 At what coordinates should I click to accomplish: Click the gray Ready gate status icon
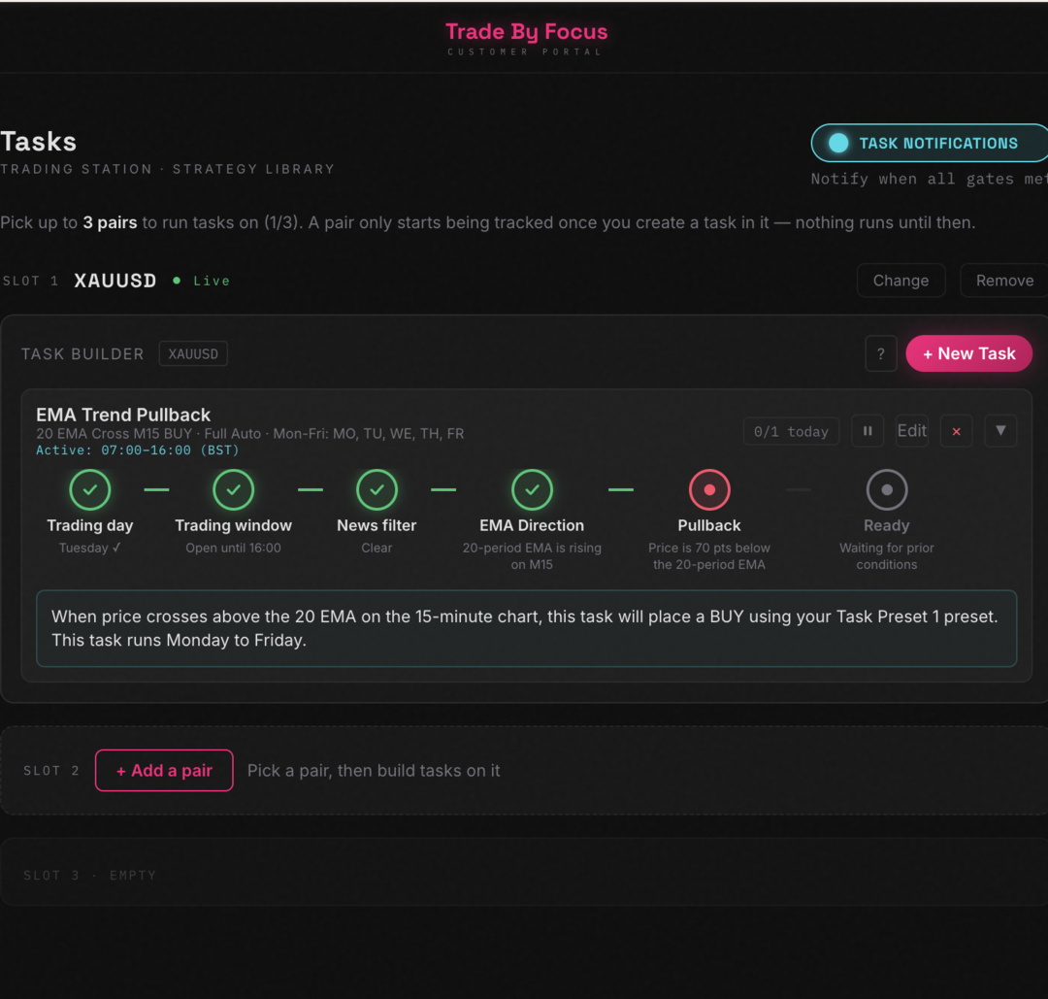pos(887,489)
